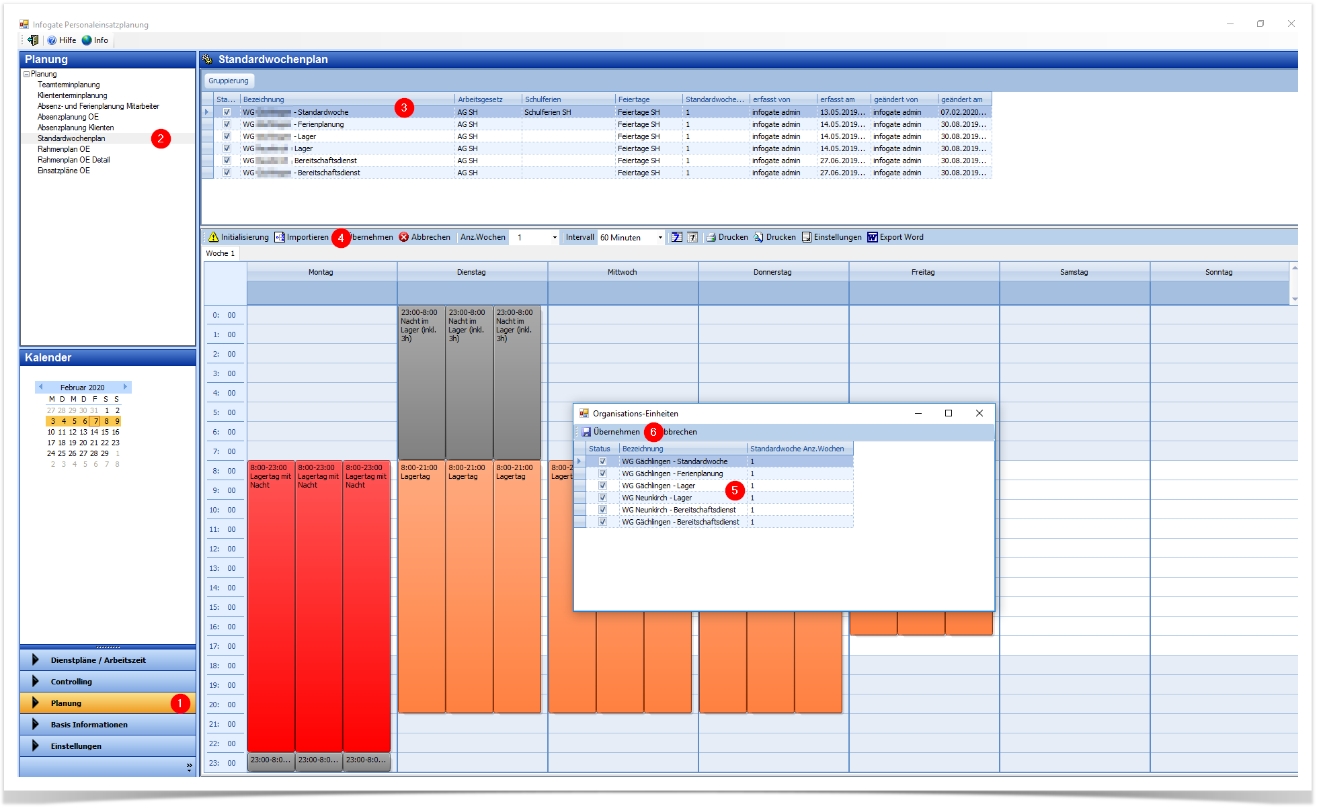This screenshot has height=810, width=1321.
Task: Click the Sonntag day column header
Action: (1219, 272)
